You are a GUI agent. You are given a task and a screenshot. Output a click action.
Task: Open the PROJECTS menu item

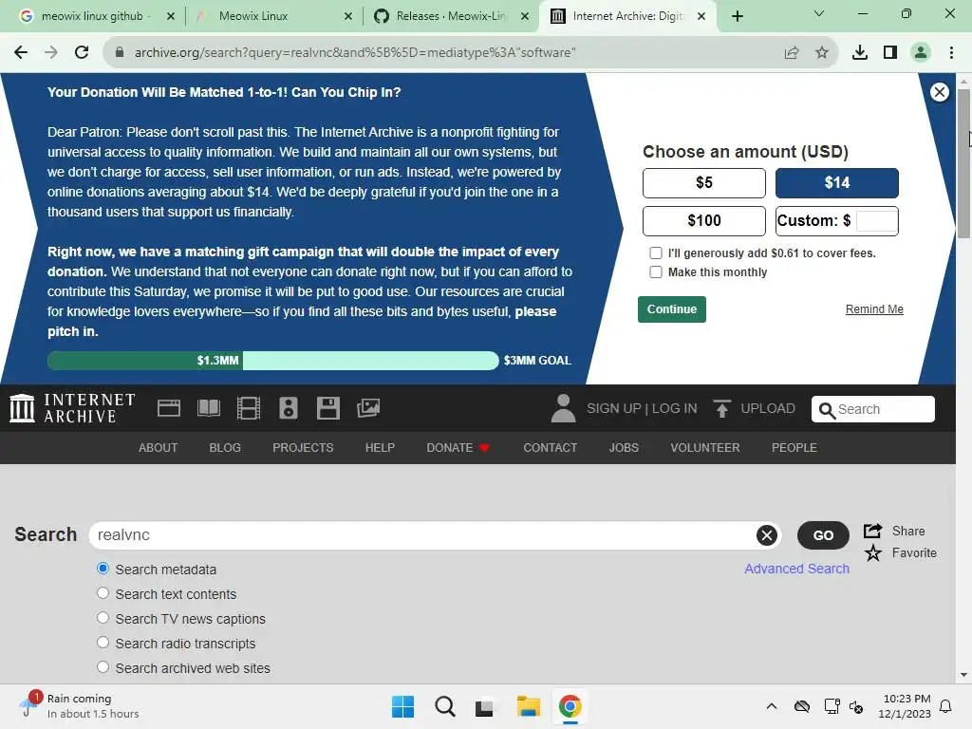click(x=303, y=448)
